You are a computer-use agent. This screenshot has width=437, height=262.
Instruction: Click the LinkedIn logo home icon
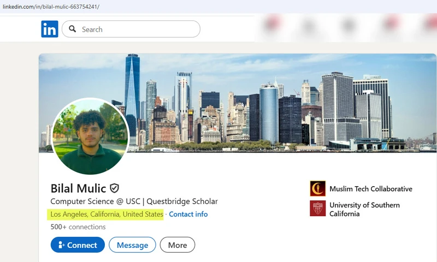50,29
